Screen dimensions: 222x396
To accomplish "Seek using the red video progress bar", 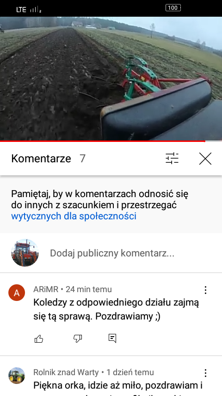I will pos(111,141).
